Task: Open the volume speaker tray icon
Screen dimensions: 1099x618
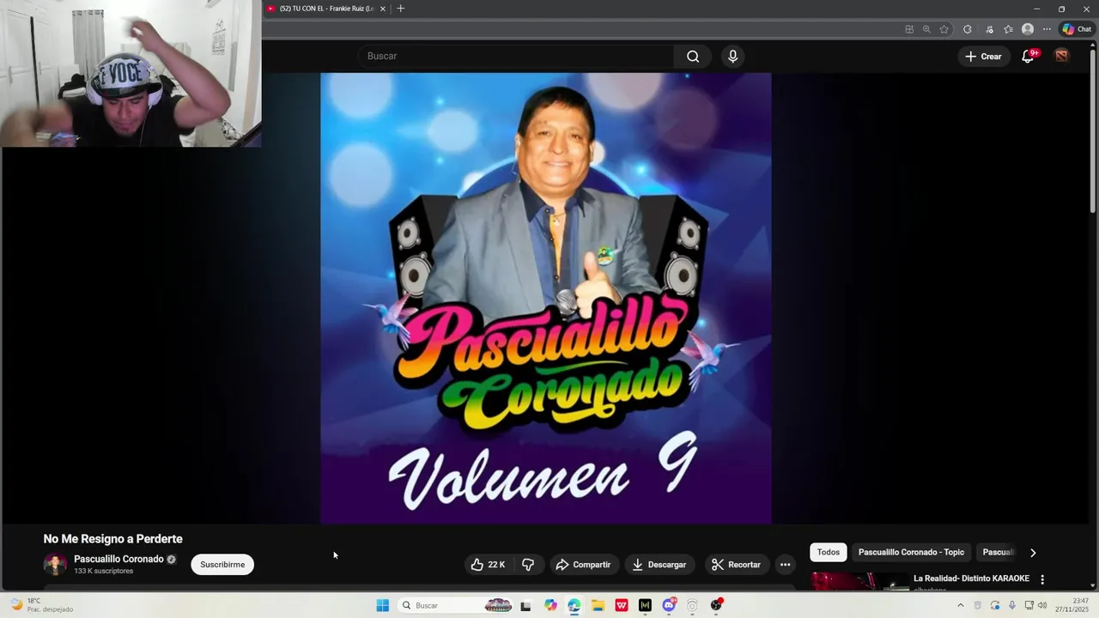Action: click(1042, 605)
